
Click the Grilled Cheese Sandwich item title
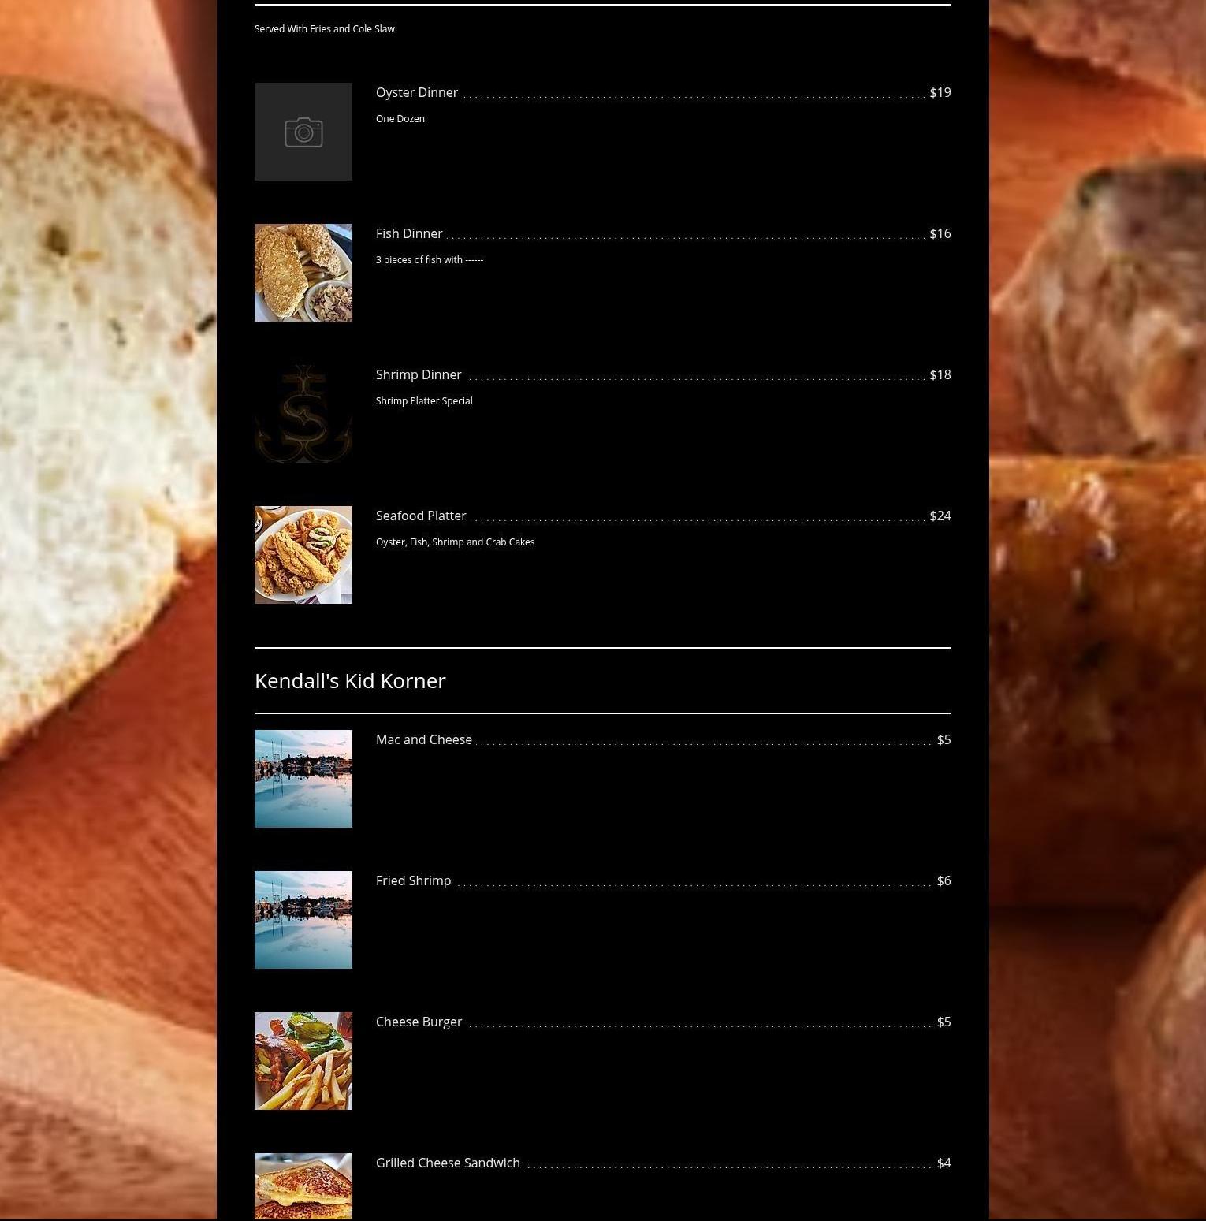[448, 1163]
